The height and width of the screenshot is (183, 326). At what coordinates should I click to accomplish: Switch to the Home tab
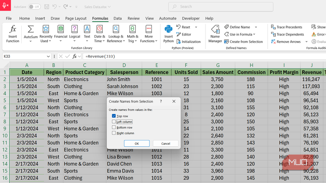24,18
